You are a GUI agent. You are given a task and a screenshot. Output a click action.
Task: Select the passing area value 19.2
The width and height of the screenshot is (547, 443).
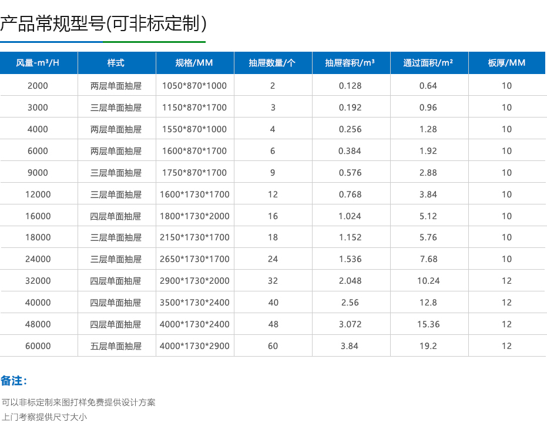[x=429, y=346]
